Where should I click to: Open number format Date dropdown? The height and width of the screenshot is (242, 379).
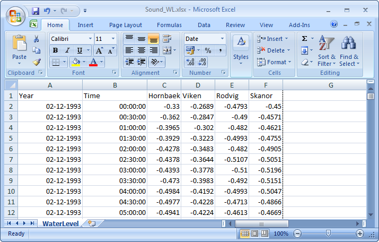[222, 39]
